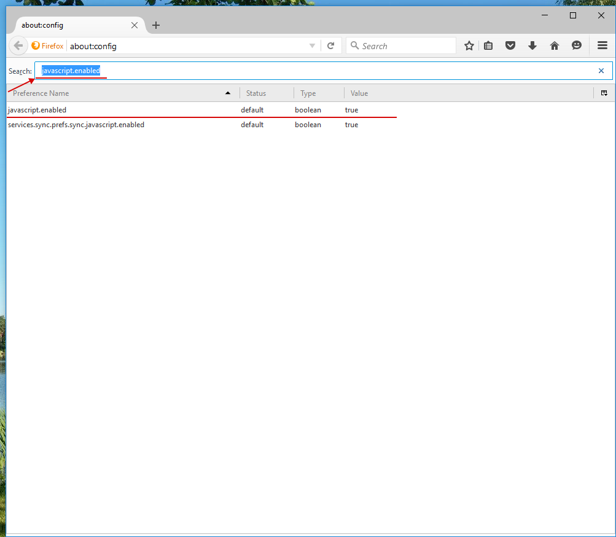Screen dimensions: 616x537
Task: Bookmark this page with the star icon
Action: (469, 45)
